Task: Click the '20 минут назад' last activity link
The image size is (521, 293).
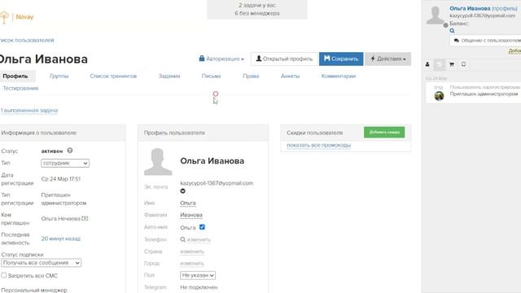Action: pyautogui.click(x=61, y=238)
